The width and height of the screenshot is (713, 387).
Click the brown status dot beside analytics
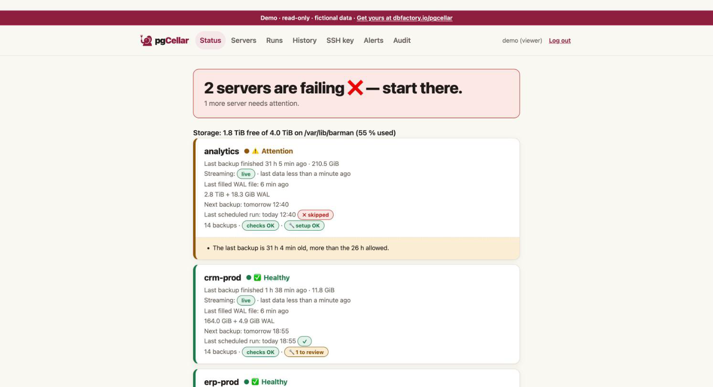pos(246,151)
